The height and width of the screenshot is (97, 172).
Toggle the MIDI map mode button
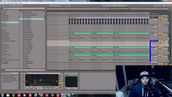click(162, 5)
